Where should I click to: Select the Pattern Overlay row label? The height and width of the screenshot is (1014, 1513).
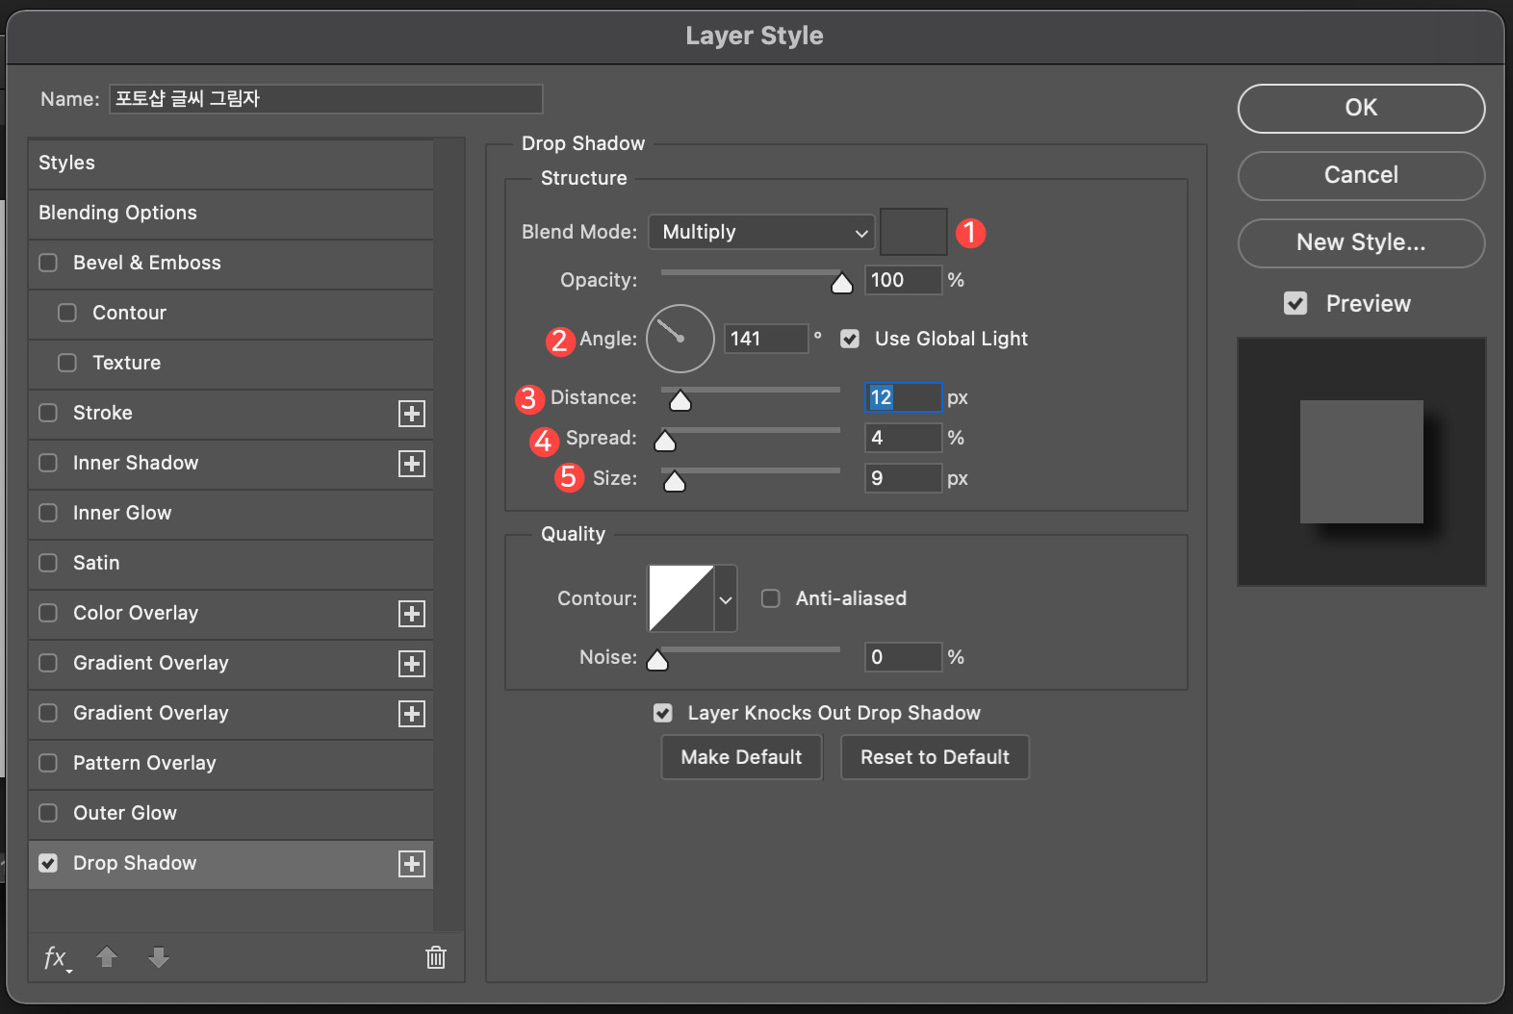[144, 763]
